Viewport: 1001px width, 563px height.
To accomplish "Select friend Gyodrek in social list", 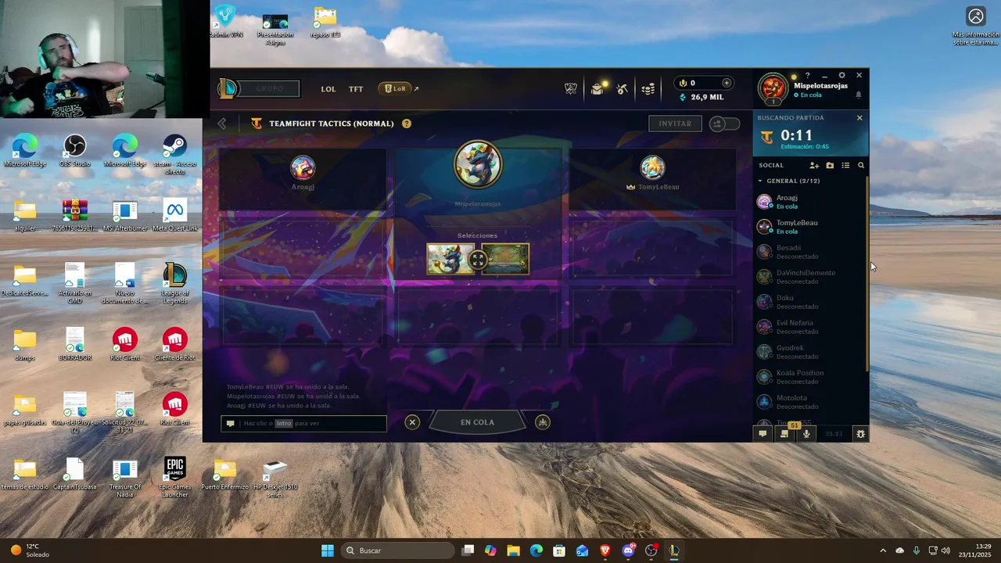I will point(810,352).
